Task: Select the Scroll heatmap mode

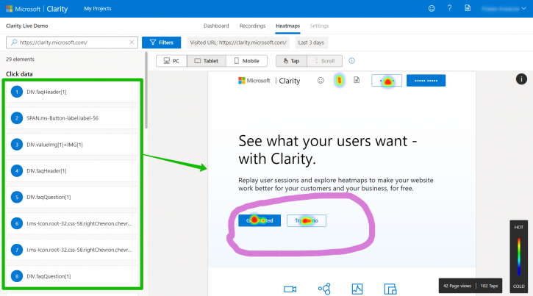Action: click(x=325, y=61)
